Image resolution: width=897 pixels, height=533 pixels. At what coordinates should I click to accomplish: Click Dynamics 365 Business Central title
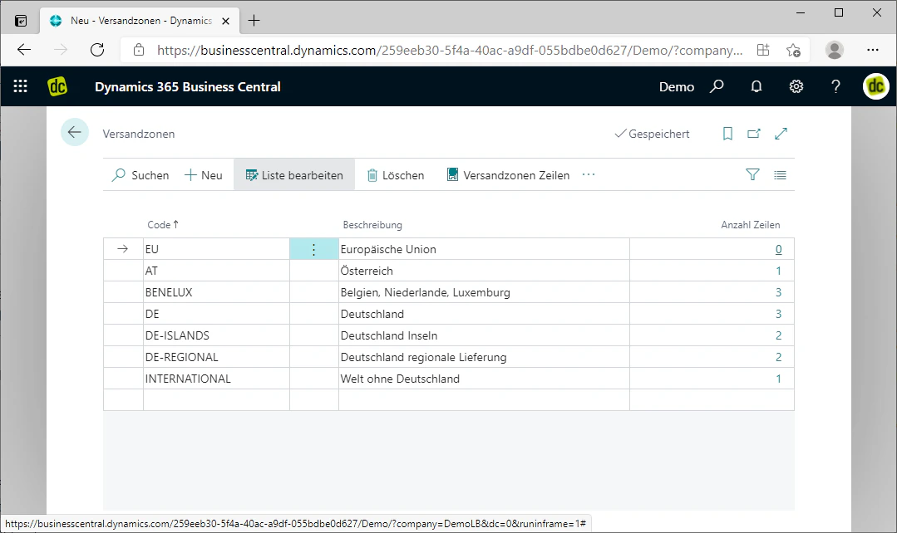click(188, 87)
